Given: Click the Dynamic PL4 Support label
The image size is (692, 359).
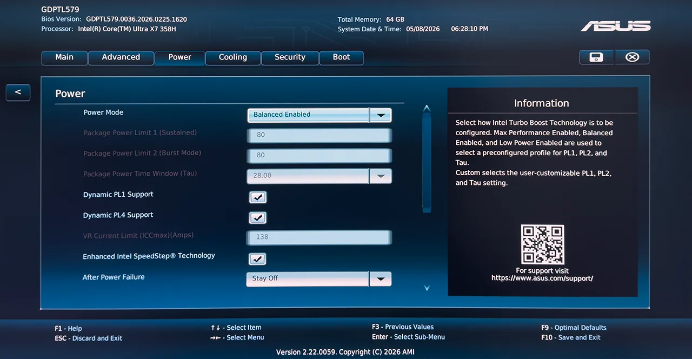Looking at the screenshot, I should [x=118, y=215].
